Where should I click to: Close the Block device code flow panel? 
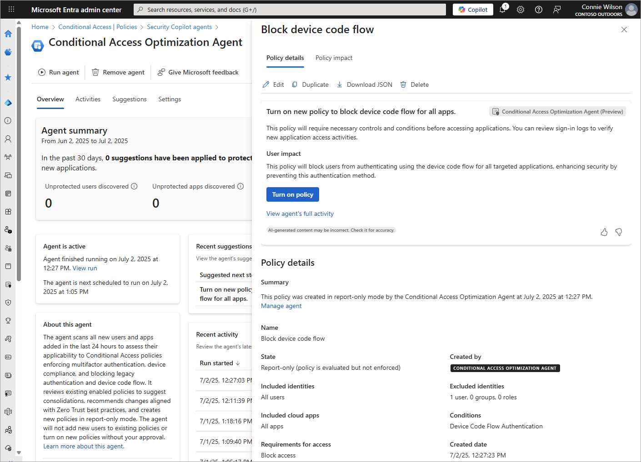(x=624, y=30)
